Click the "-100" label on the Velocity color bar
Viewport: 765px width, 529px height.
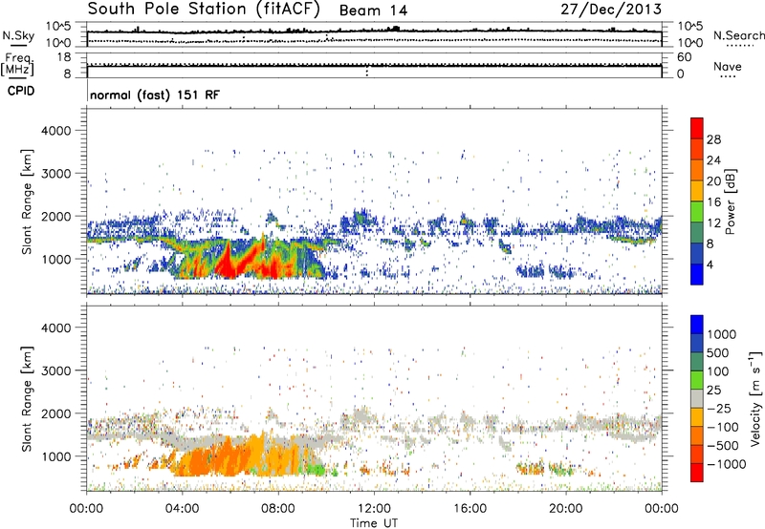[x=723, y=427]
